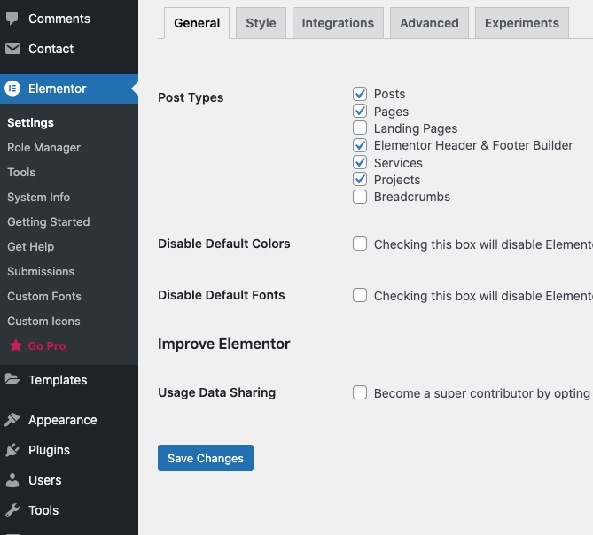The height and width of the screenshot is (535, 593).
Task: Check the Breadcrumbs post type checkbox
Action: click(360, 197)
